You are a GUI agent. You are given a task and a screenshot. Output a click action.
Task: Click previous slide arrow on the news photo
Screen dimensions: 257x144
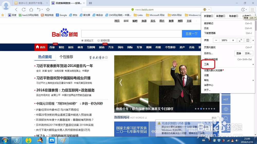(x=121, y=83)
